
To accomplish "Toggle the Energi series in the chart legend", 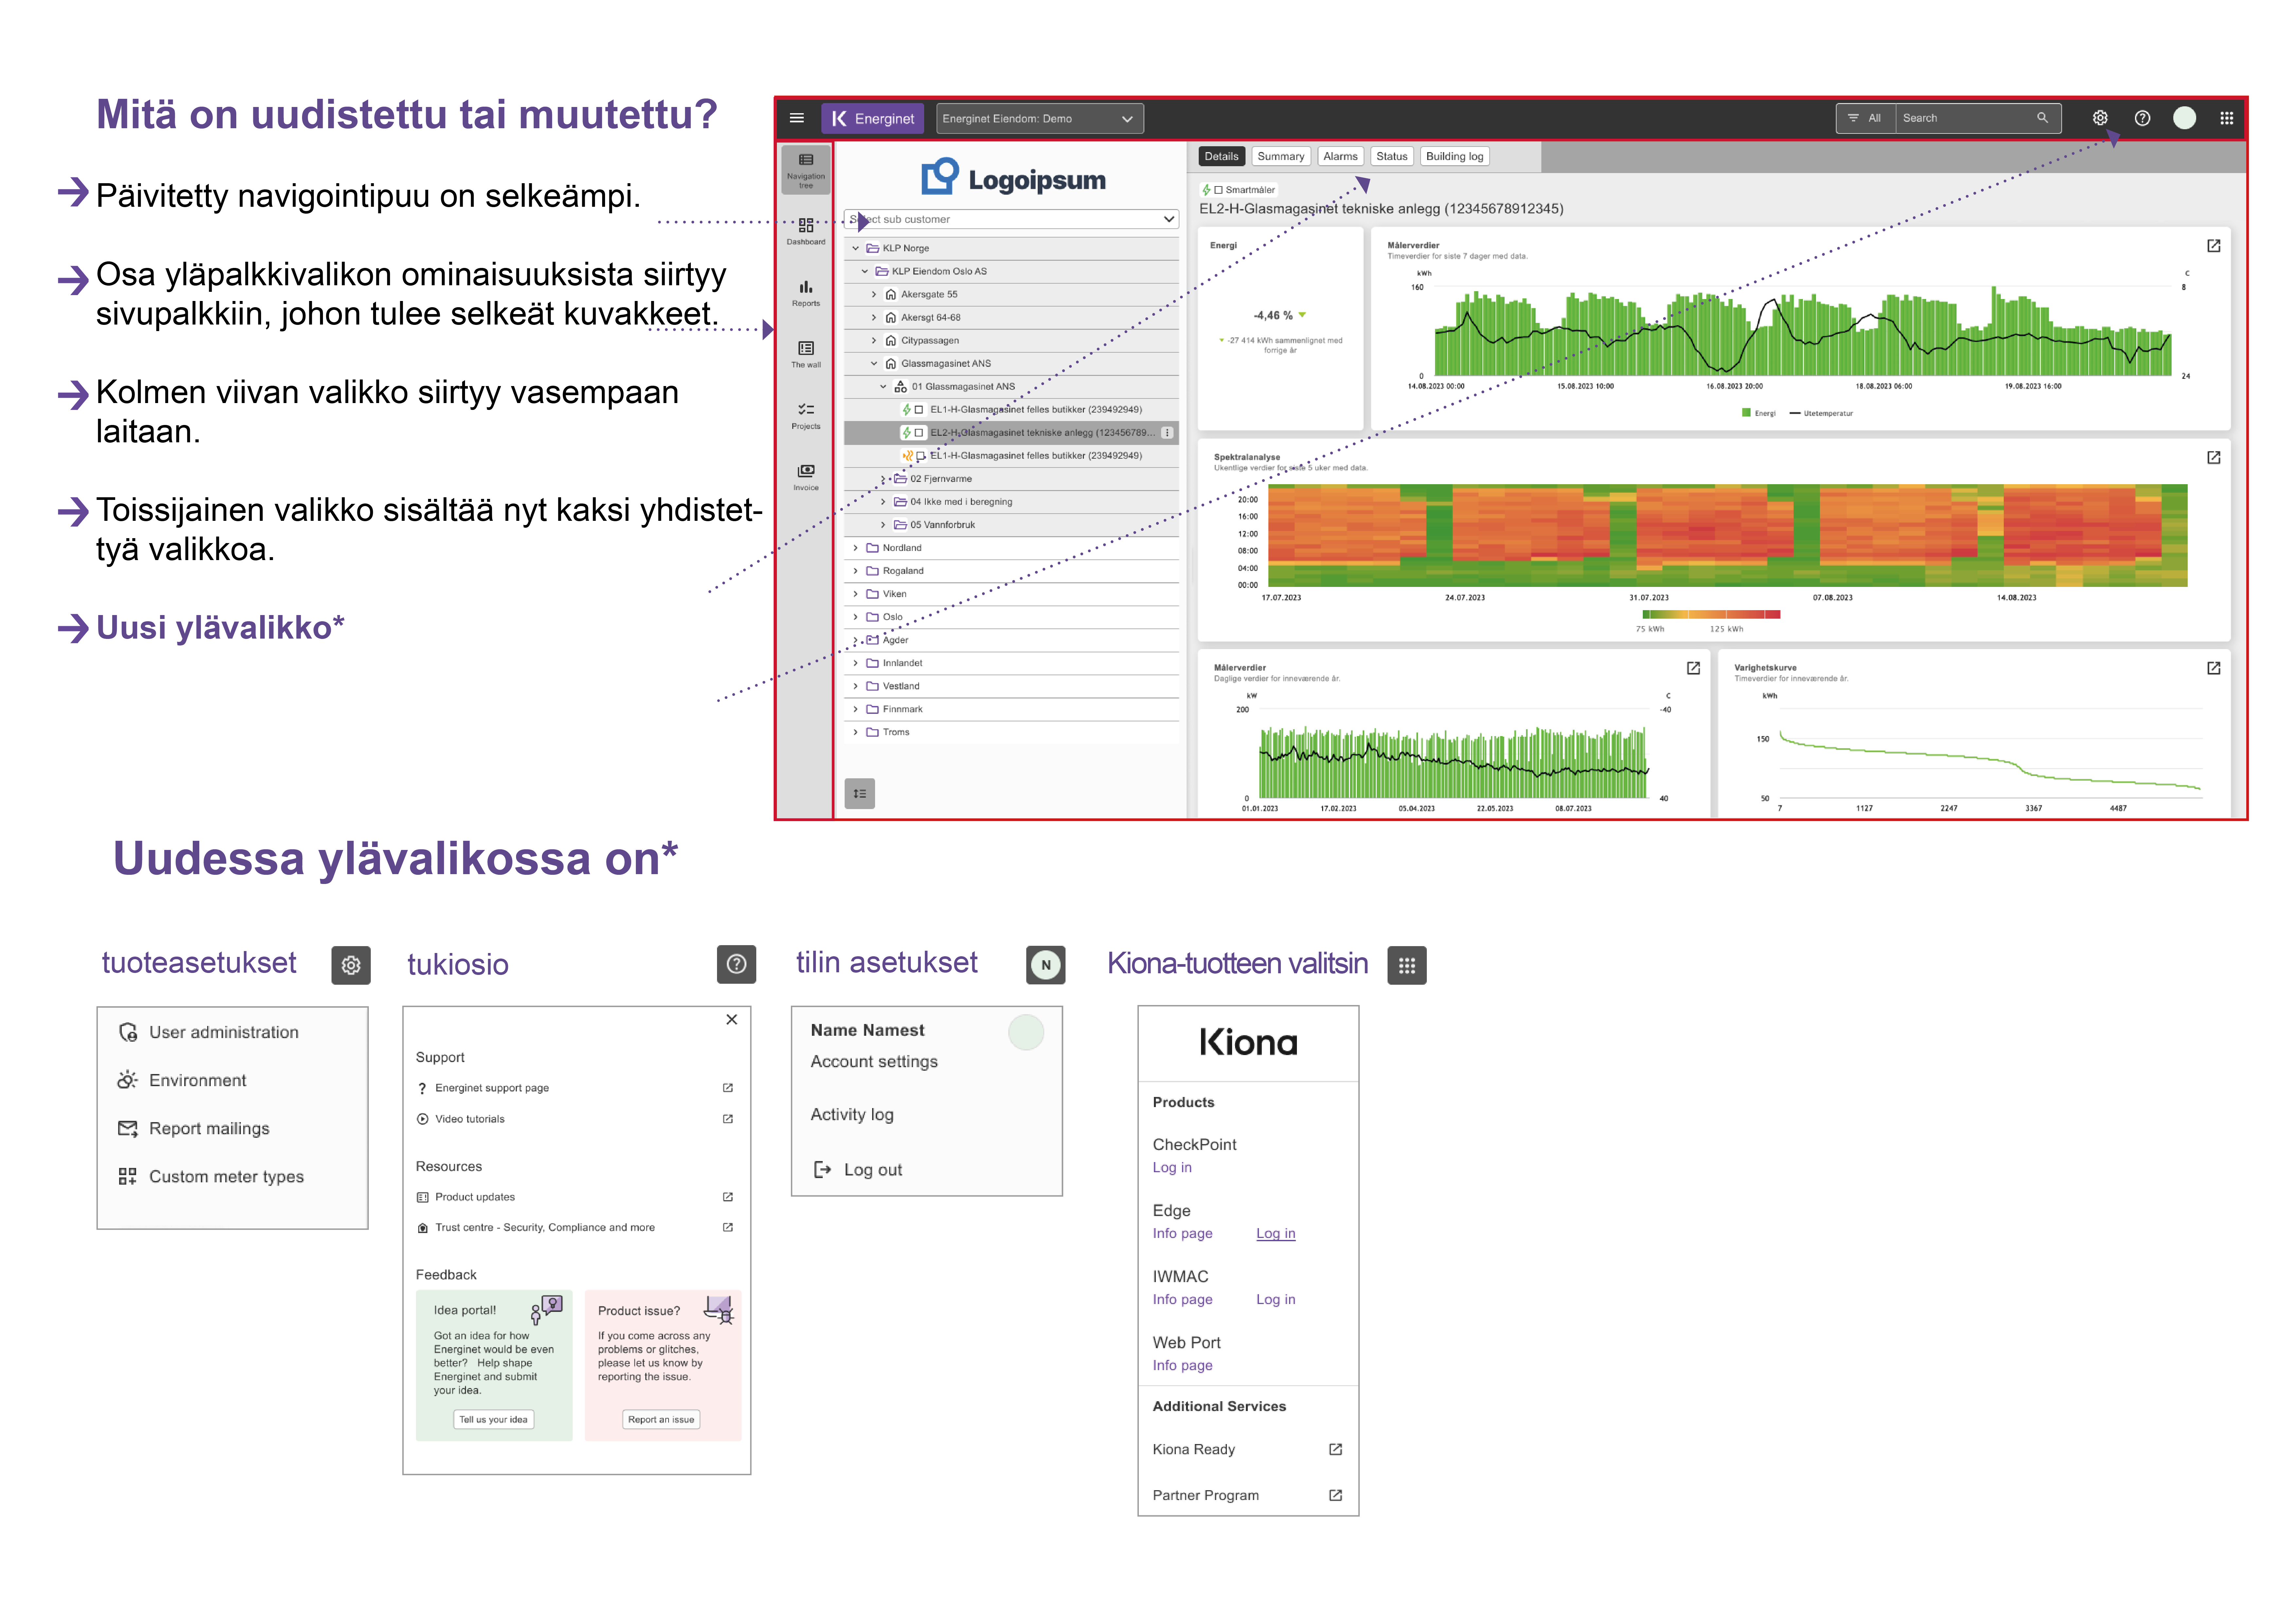I will [x=1759, y=413].
